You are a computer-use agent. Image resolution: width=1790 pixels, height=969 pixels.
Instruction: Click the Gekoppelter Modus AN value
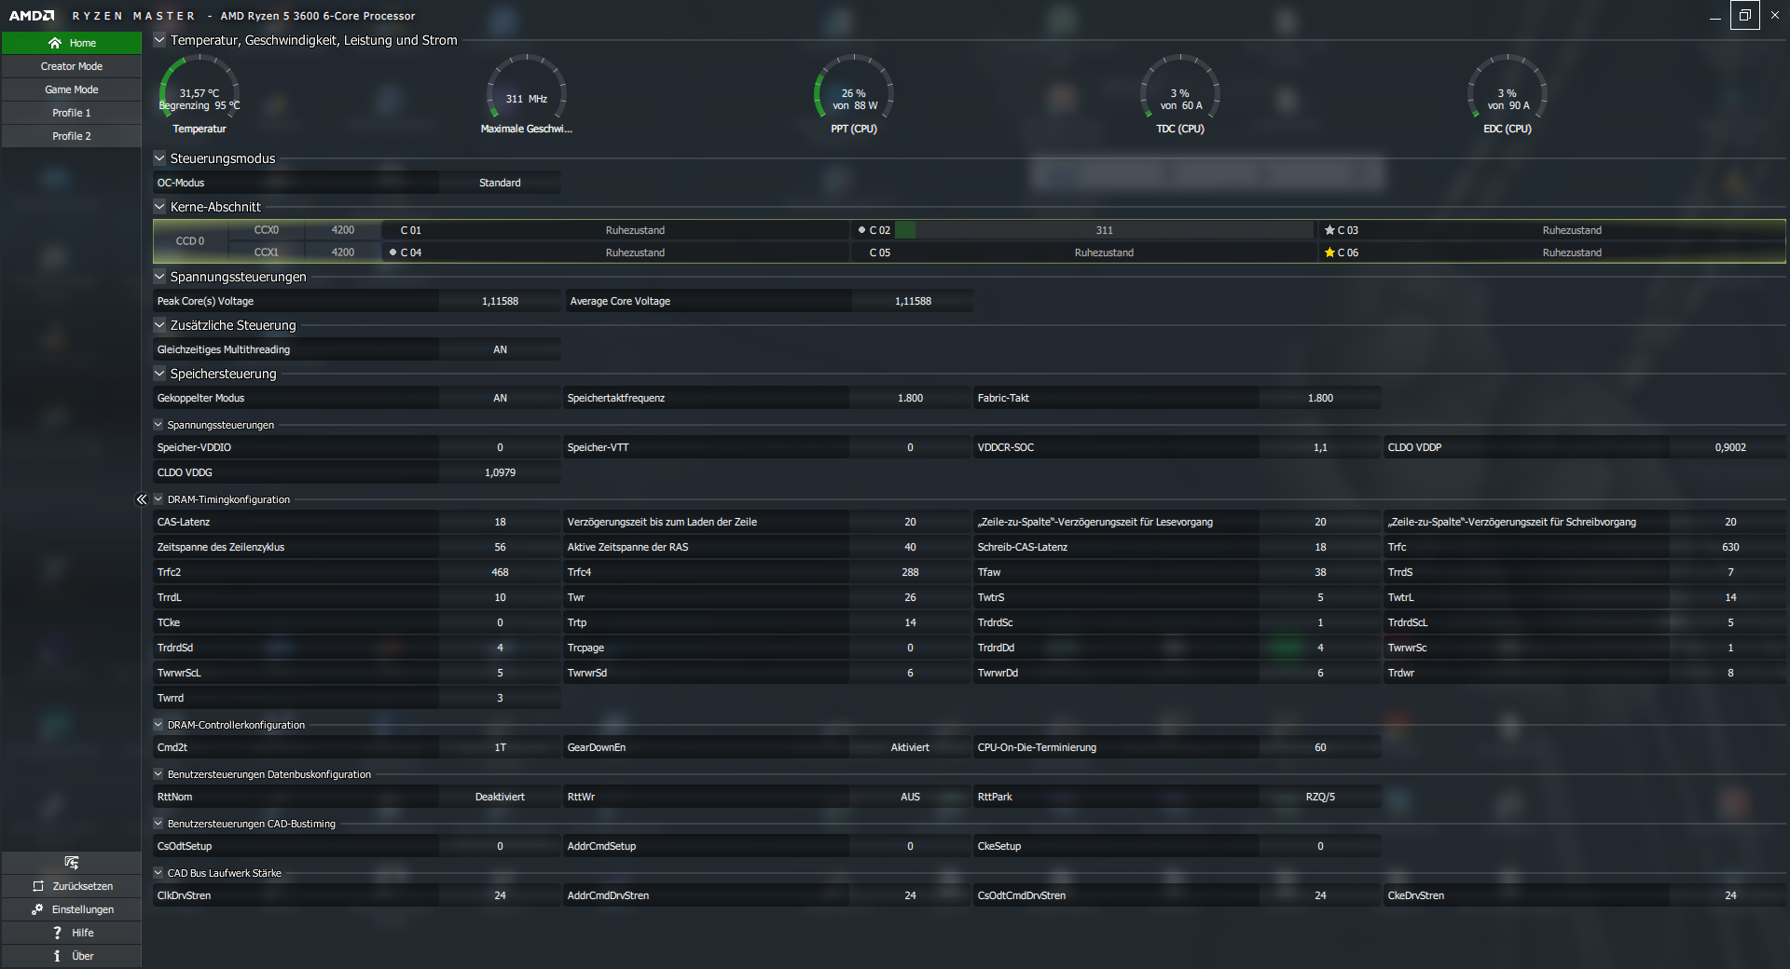[x=500, y=398]
